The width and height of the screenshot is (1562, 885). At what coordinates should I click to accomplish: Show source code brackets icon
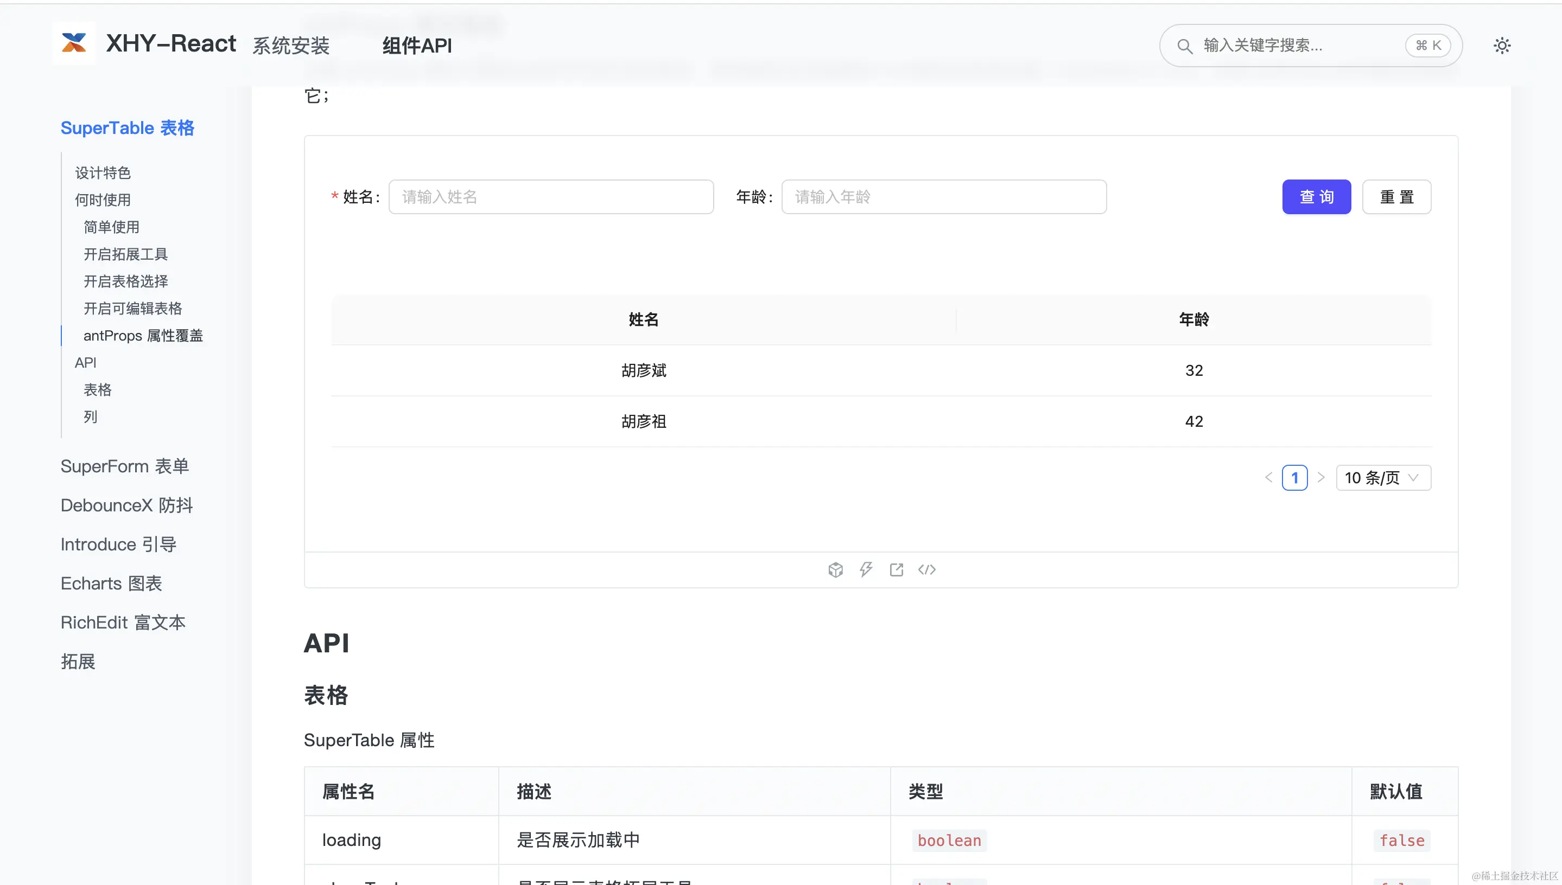pyautogui.click(x=926, y=569)
